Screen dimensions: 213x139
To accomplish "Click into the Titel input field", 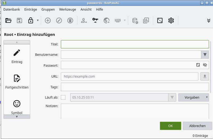I will pos(135,44).
